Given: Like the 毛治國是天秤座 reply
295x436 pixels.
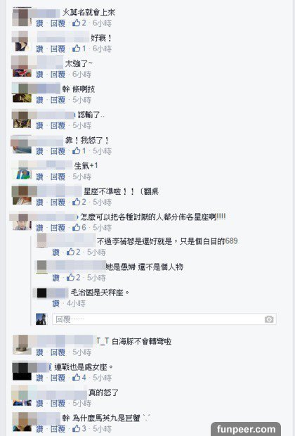Looking at the screenshot, I should [55, 303].
